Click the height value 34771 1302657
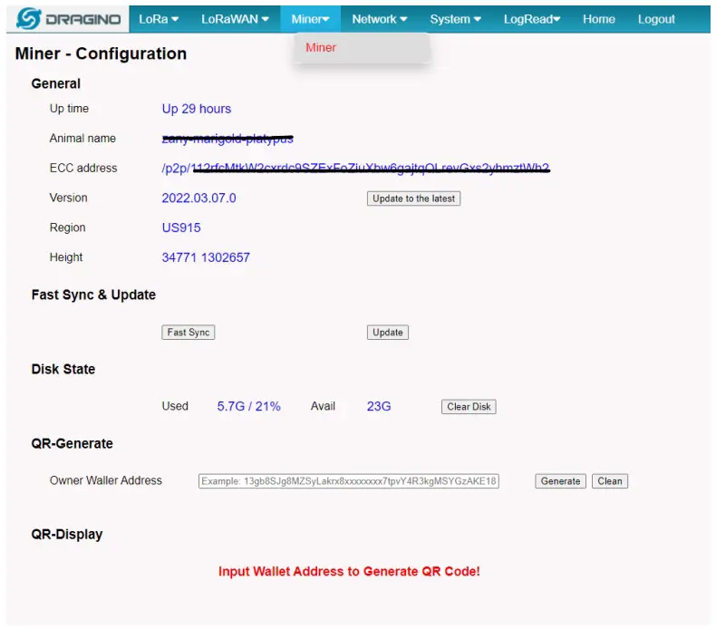The height and width of the screenshot is (629, 716). point(206,257)
